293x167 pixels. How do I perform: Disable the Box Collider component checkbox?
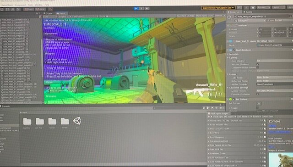pos(234,99)
